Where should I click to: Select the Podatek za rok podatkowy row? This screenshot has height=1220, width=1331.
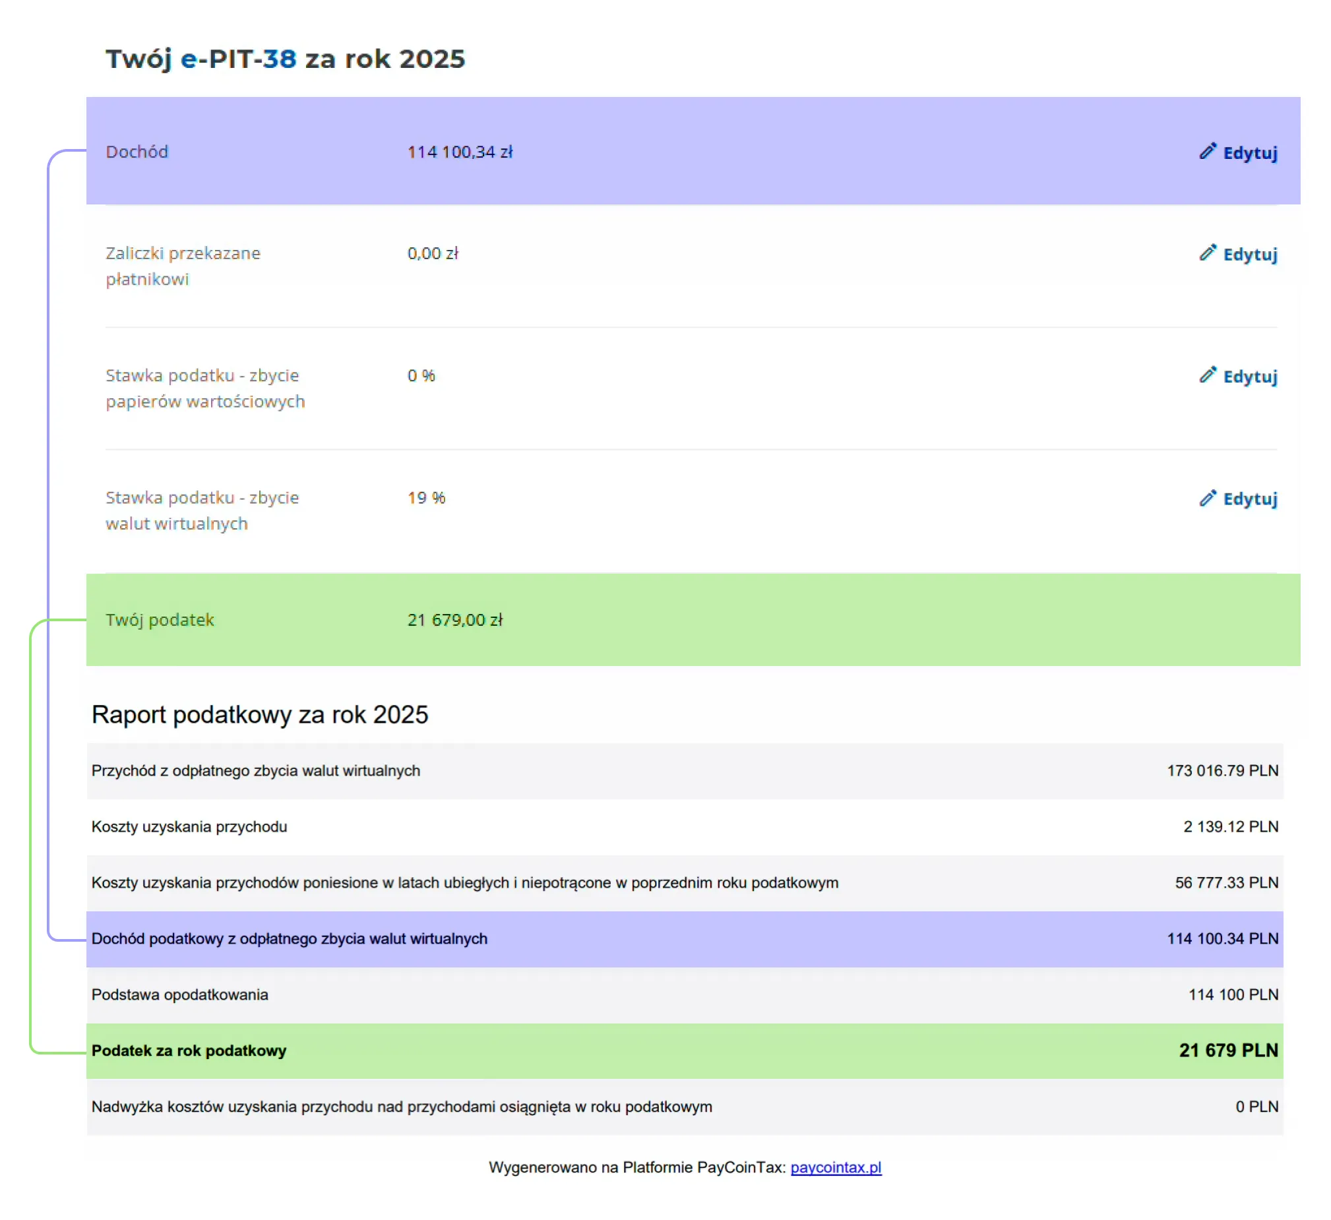tap(685, 1051)
